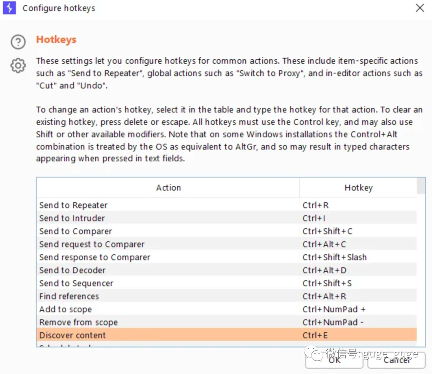Click the hotkey table scrollbar thumb
Viewport: 432px width, 374px height.
[421, 186]
